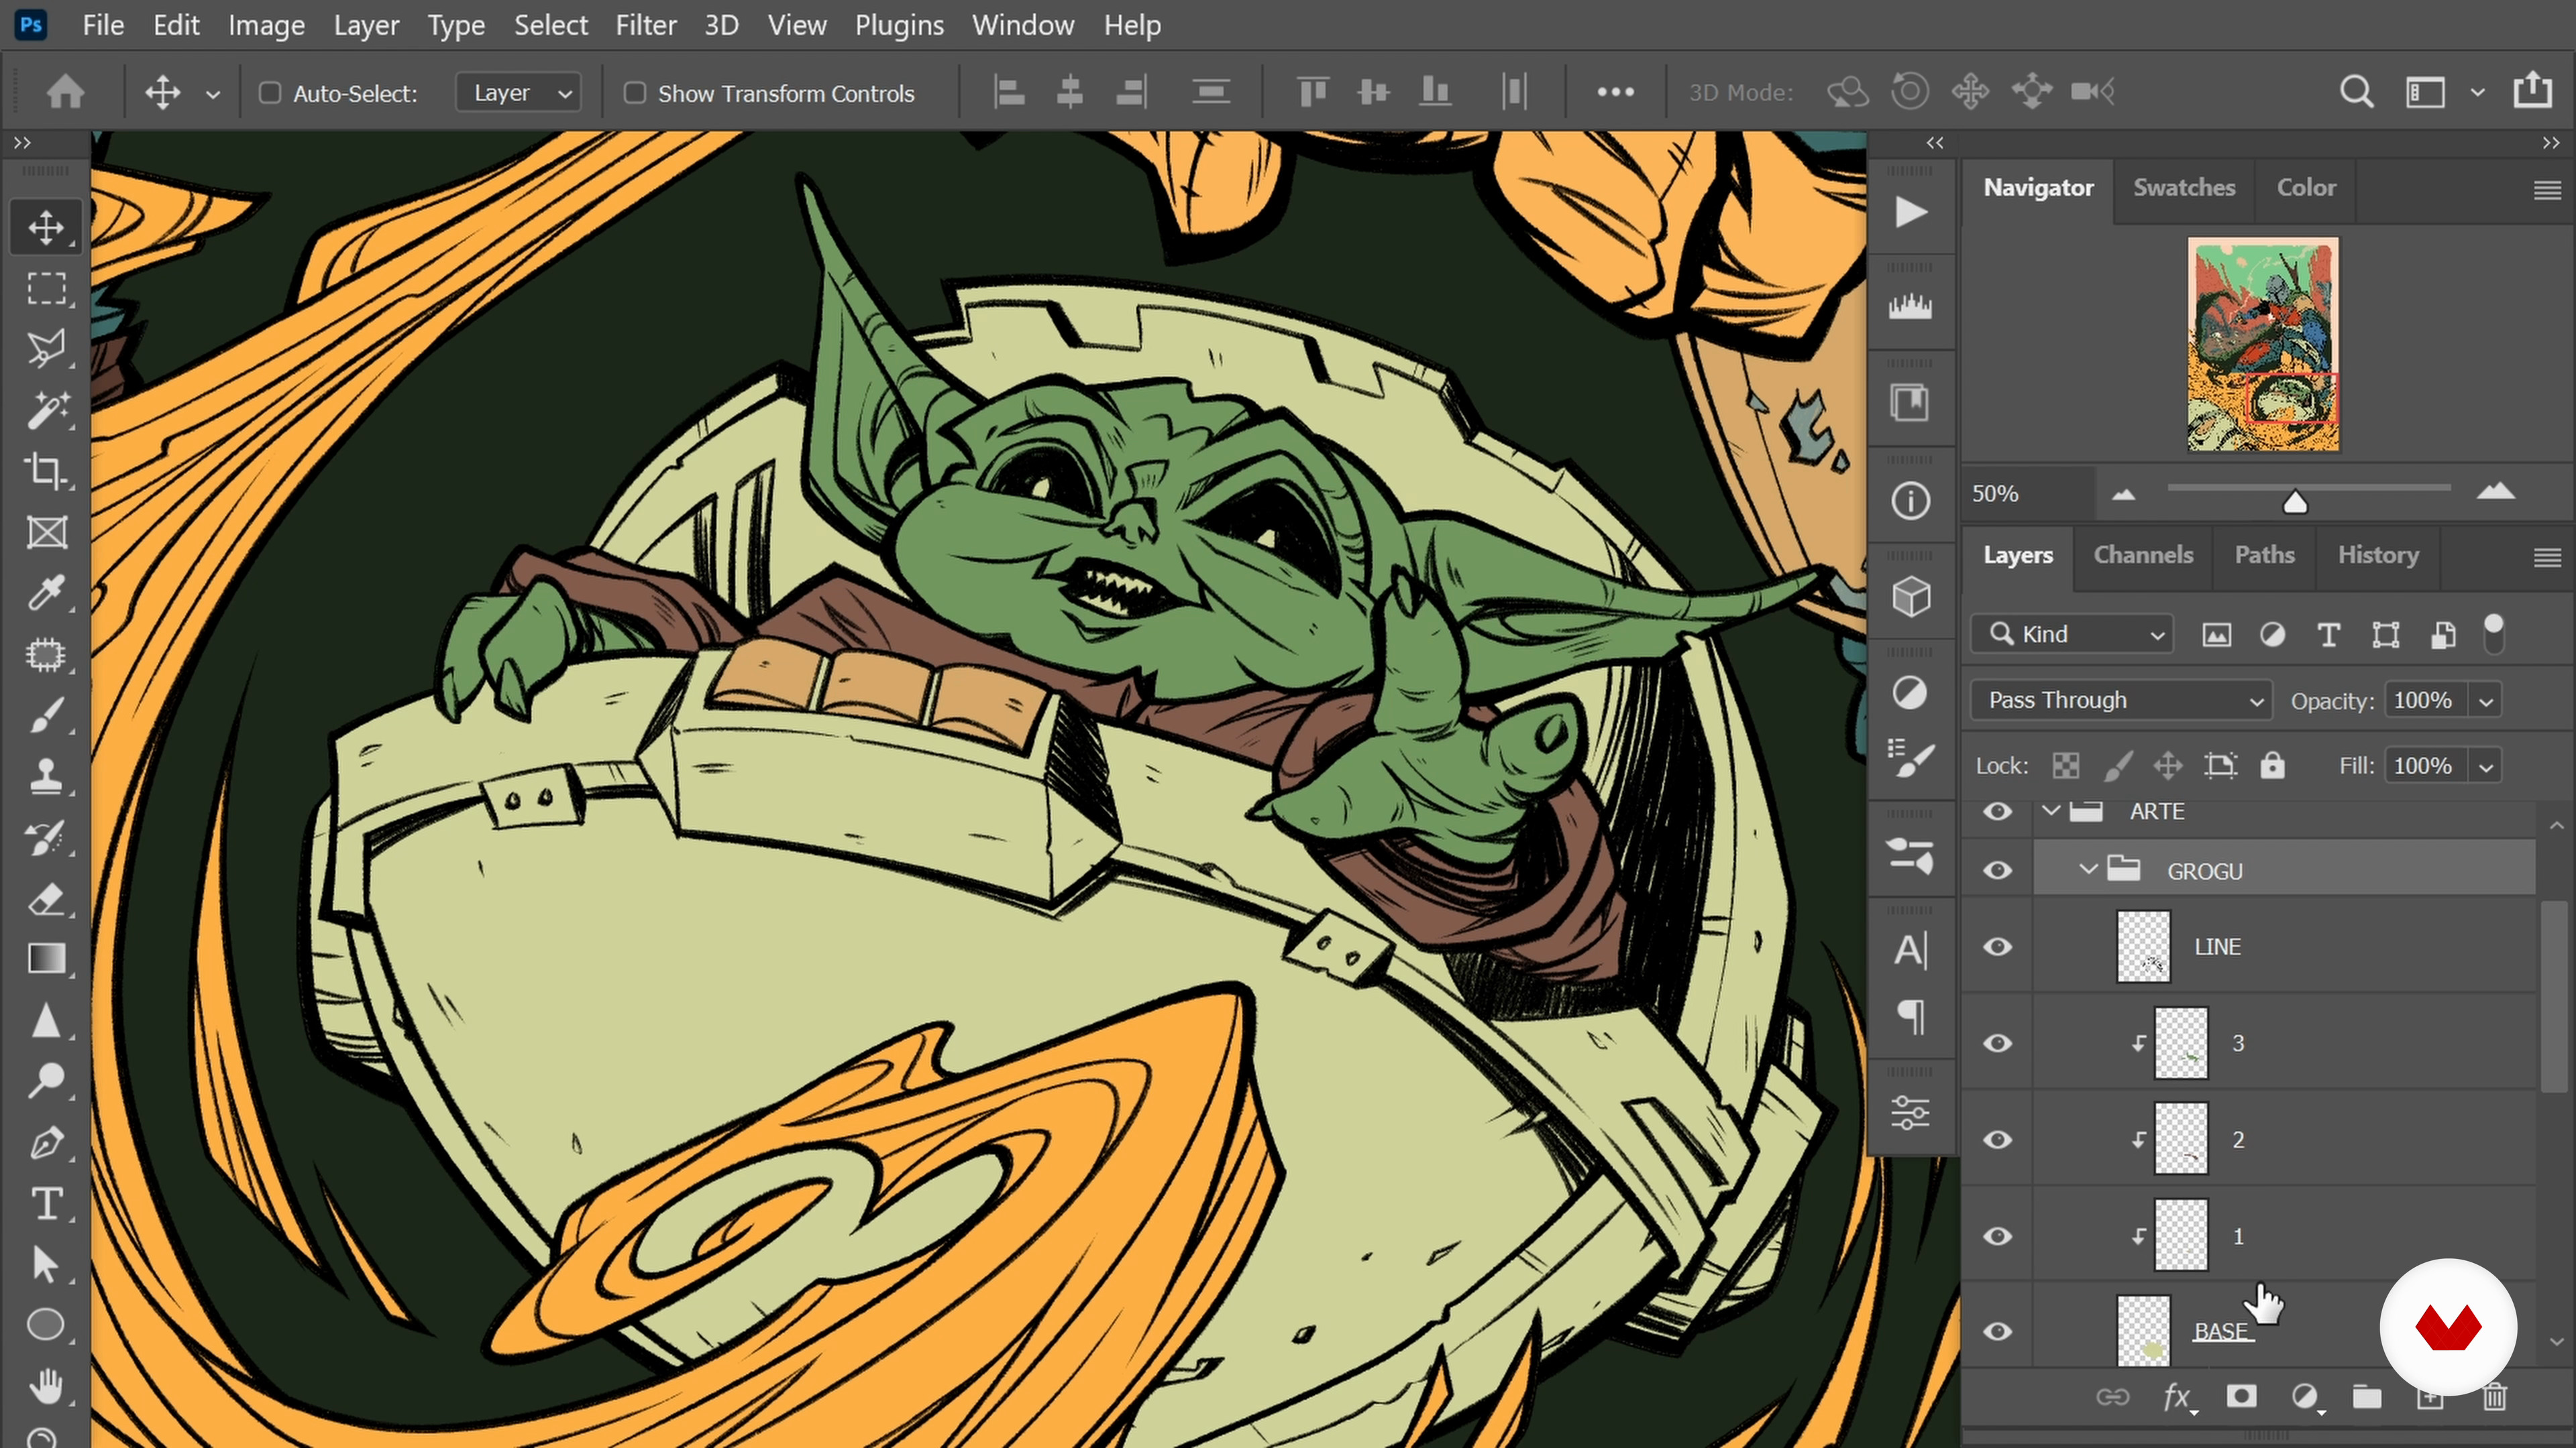Click the Home button in options bar
Screen dimensions: 2576x1448
pyautogui.click(x=66, y=92)
